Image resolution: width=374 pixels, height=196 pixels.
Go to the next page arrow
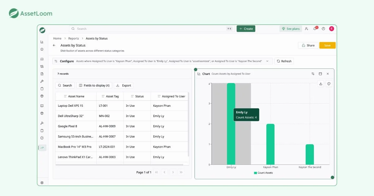point(173,172)
